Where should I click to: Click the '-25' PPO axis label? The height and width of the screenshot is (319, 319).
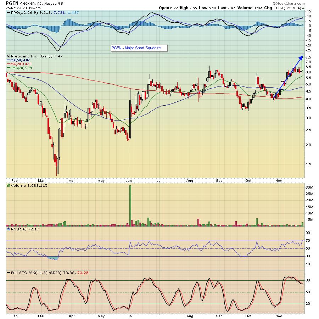[x=309, y=50]
